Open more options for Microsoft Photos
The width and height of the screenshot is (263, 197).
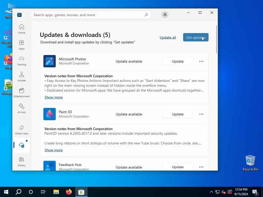(x=201, y=61)
